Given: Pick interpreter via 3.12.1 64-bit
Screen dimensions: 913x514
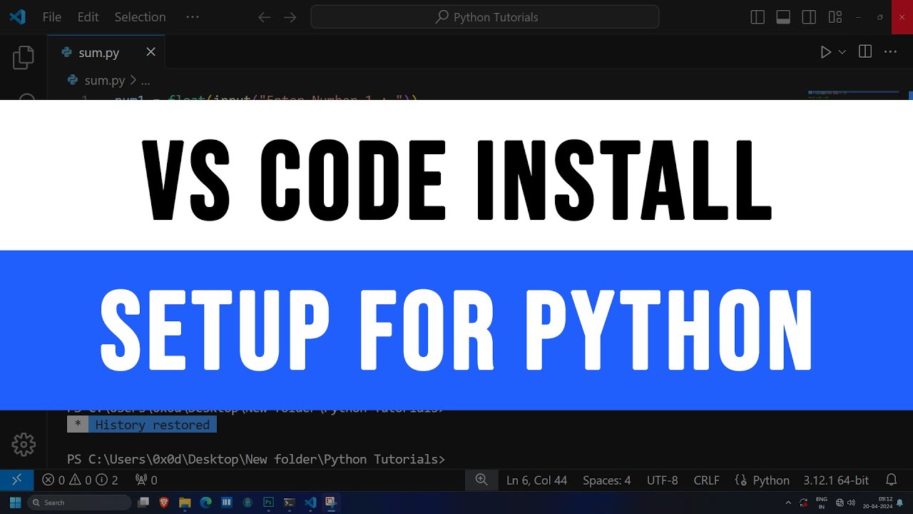Looking at the screenshot, I should (836, 480).
